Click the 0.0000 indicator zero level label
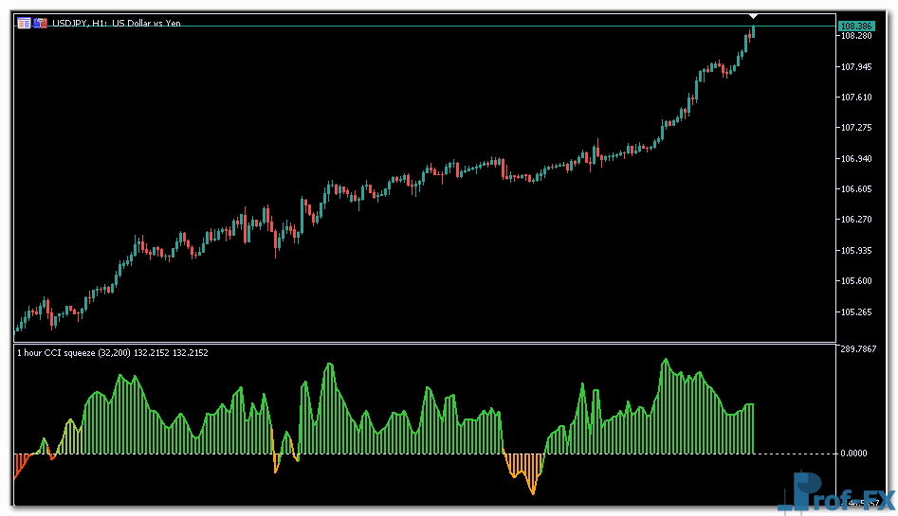Screen dimensions: 898x516 (856, 454)
